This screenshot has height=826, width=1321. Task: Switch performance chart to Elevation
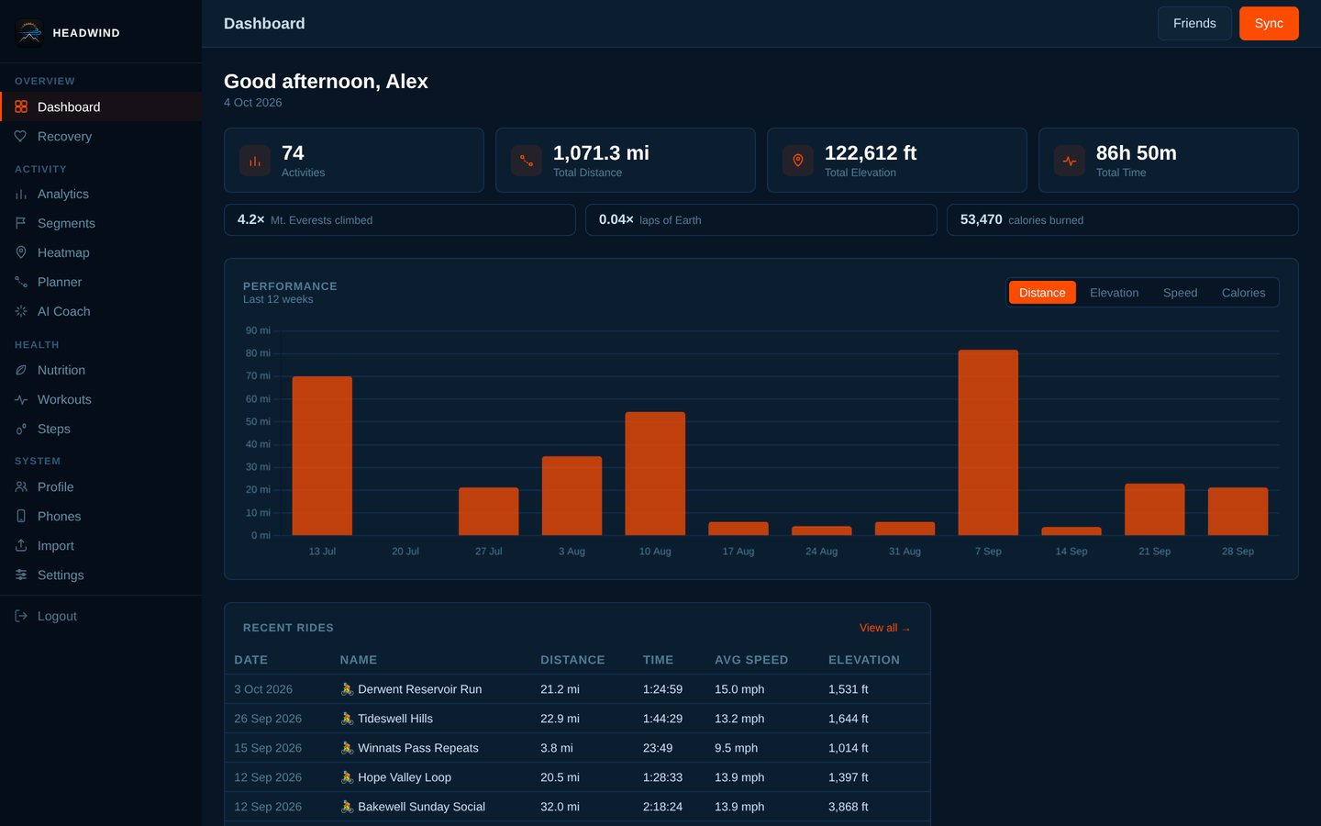click(x=1114, y=293)
